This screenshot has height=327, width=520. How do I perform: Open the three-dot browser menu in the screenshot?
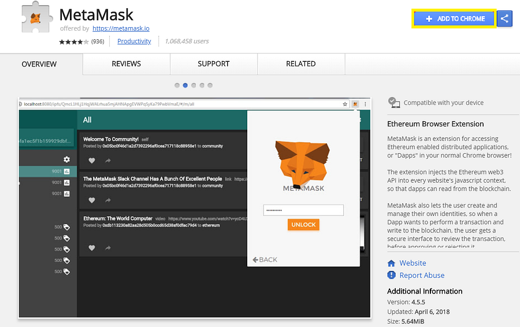(x=365, y=104)
